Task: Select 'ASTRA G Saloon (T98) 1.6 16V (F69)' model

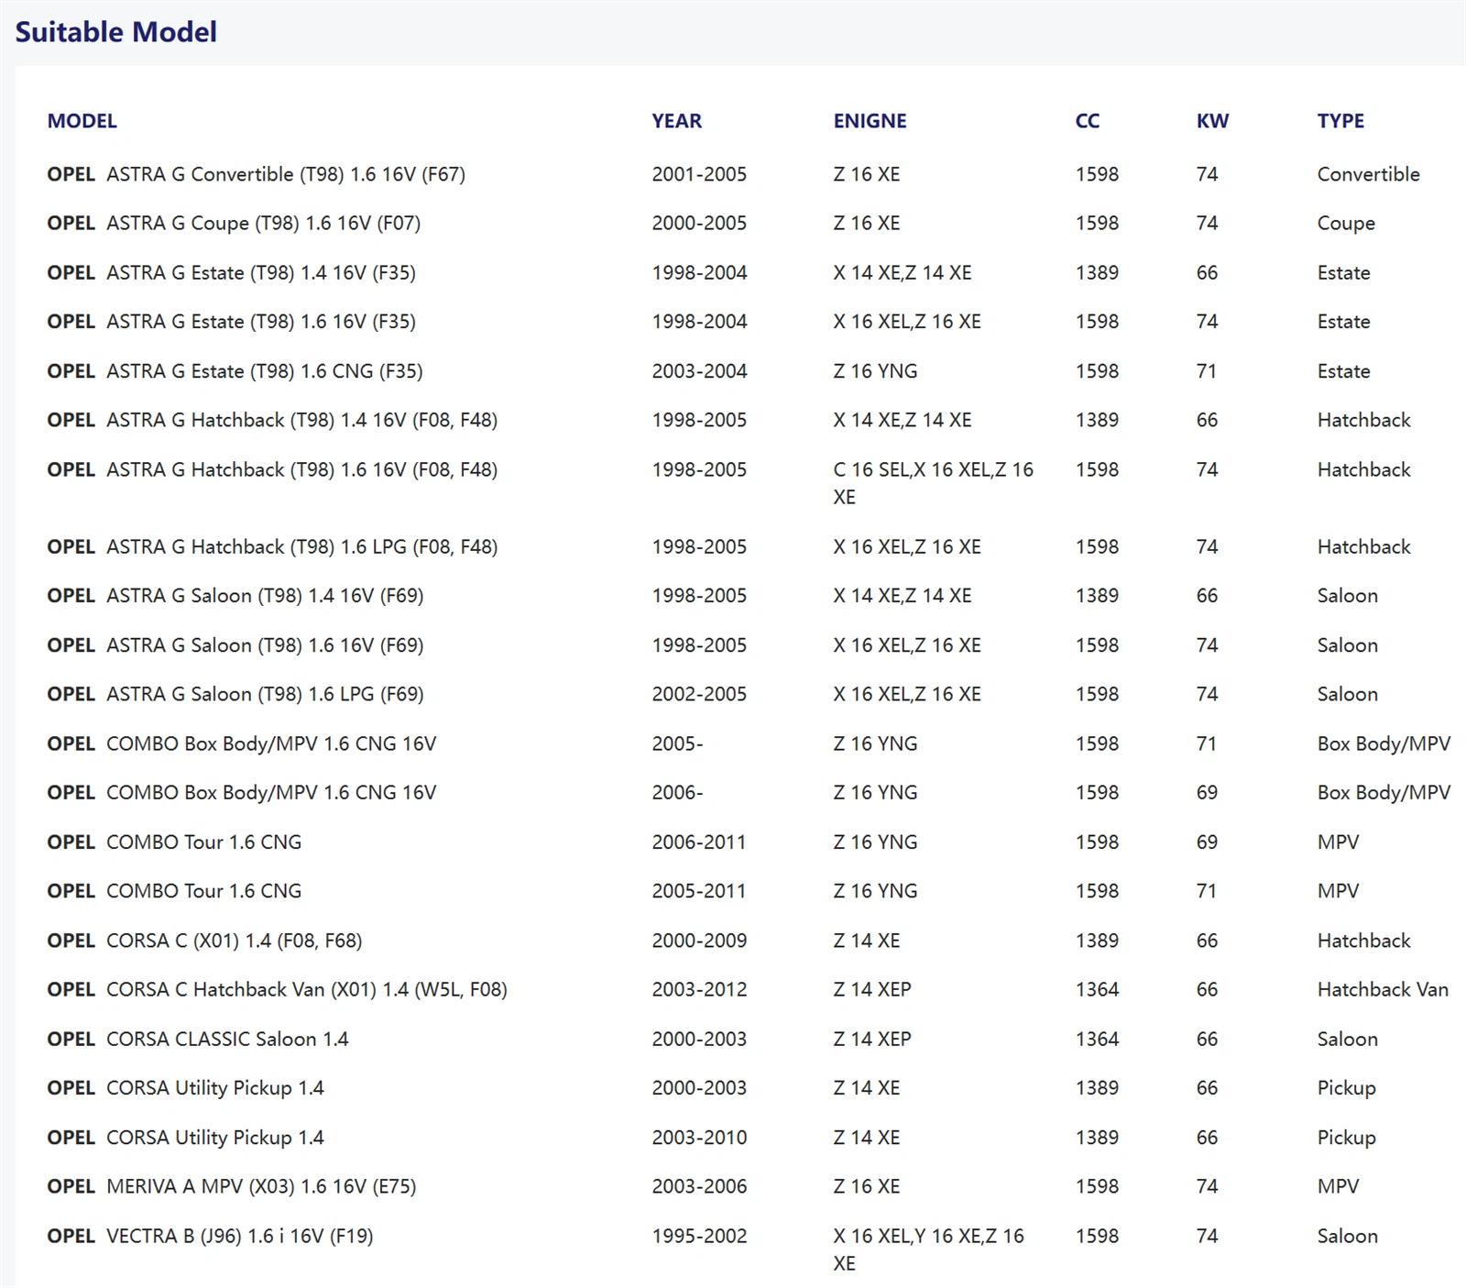Action: point(265,645)
